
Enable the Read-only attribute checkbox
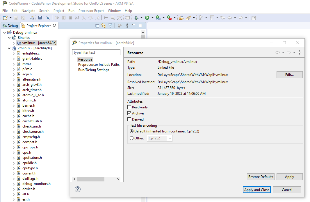tap(129, 107)
